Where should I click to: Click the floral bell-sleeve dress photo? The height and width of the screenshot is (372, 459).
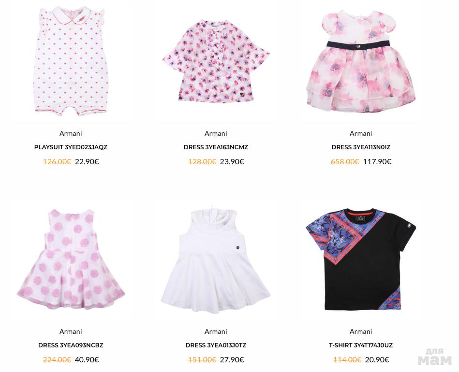click(x=216, y=61)
